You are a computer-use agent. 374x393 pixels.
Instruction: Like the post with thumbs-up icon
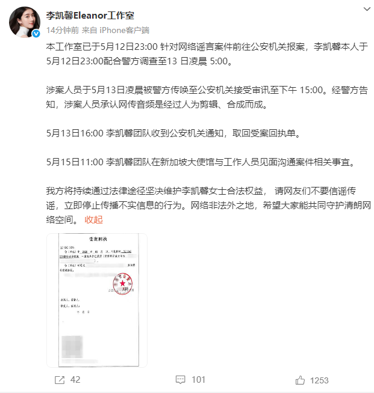[300, 380]
